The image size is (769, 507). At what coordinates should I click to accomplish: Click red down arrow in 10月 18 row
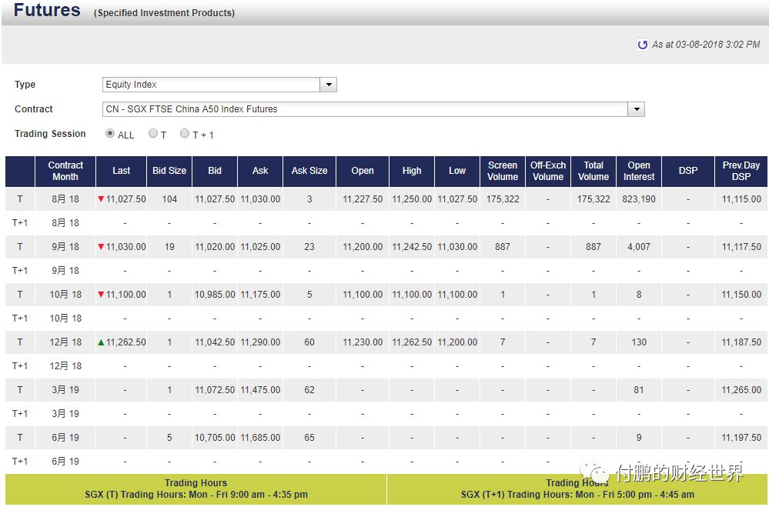point(101,295)
